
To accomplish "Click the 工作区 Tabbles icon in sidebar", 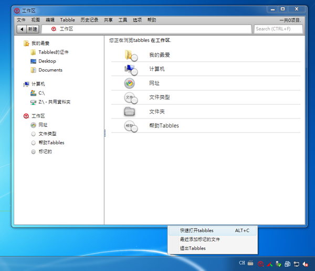I will (26, 116).
